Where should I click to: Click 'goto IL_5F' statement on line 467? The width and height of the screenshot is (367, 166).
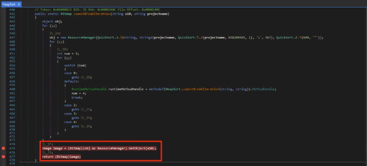[81, 116]
